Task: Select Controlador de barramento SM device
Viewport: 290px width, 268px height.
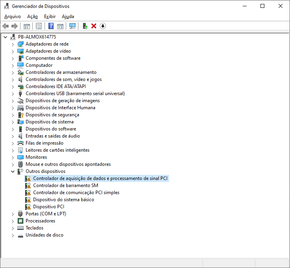Action: 65,185
